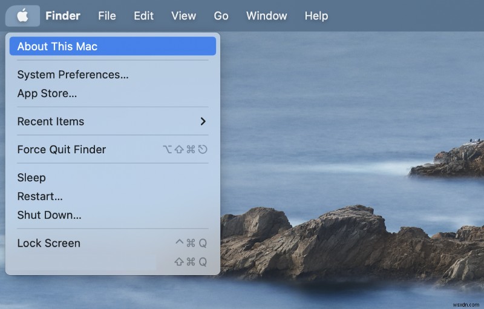This screenshot has height=309, width=484.
Task: Open the Help menu
Action: click(x=316, y=16)
